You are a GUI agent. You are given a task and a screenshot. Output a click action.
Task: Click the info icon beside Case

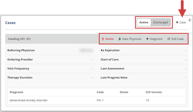(x=190, y=20)
